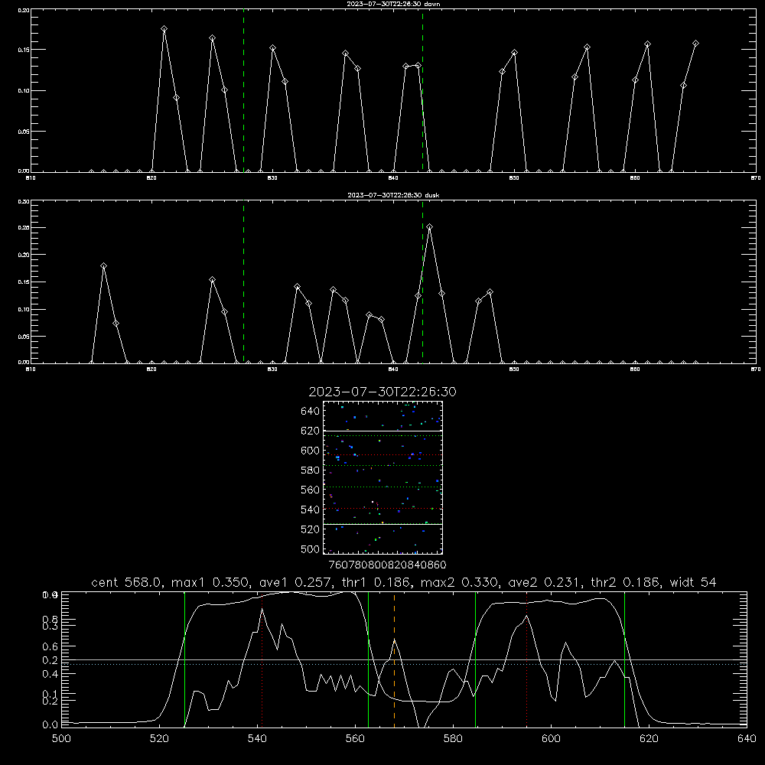Click x-axis label '540' of bottom plot
This screenshot has width=765, height=765.
(257, 738)
